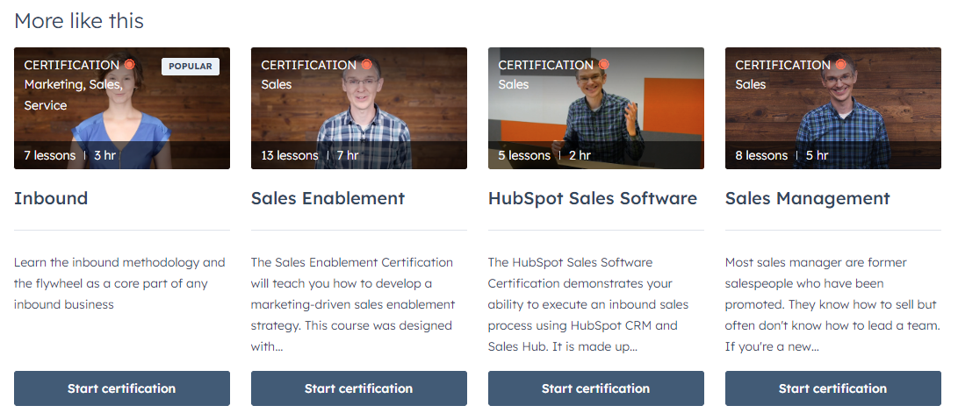
Task: Click '8 lessons' on Sales Management card
Action: coord(761,156)
